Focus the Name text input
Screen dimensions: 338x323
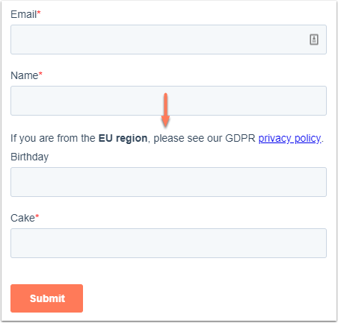(168, 101)
